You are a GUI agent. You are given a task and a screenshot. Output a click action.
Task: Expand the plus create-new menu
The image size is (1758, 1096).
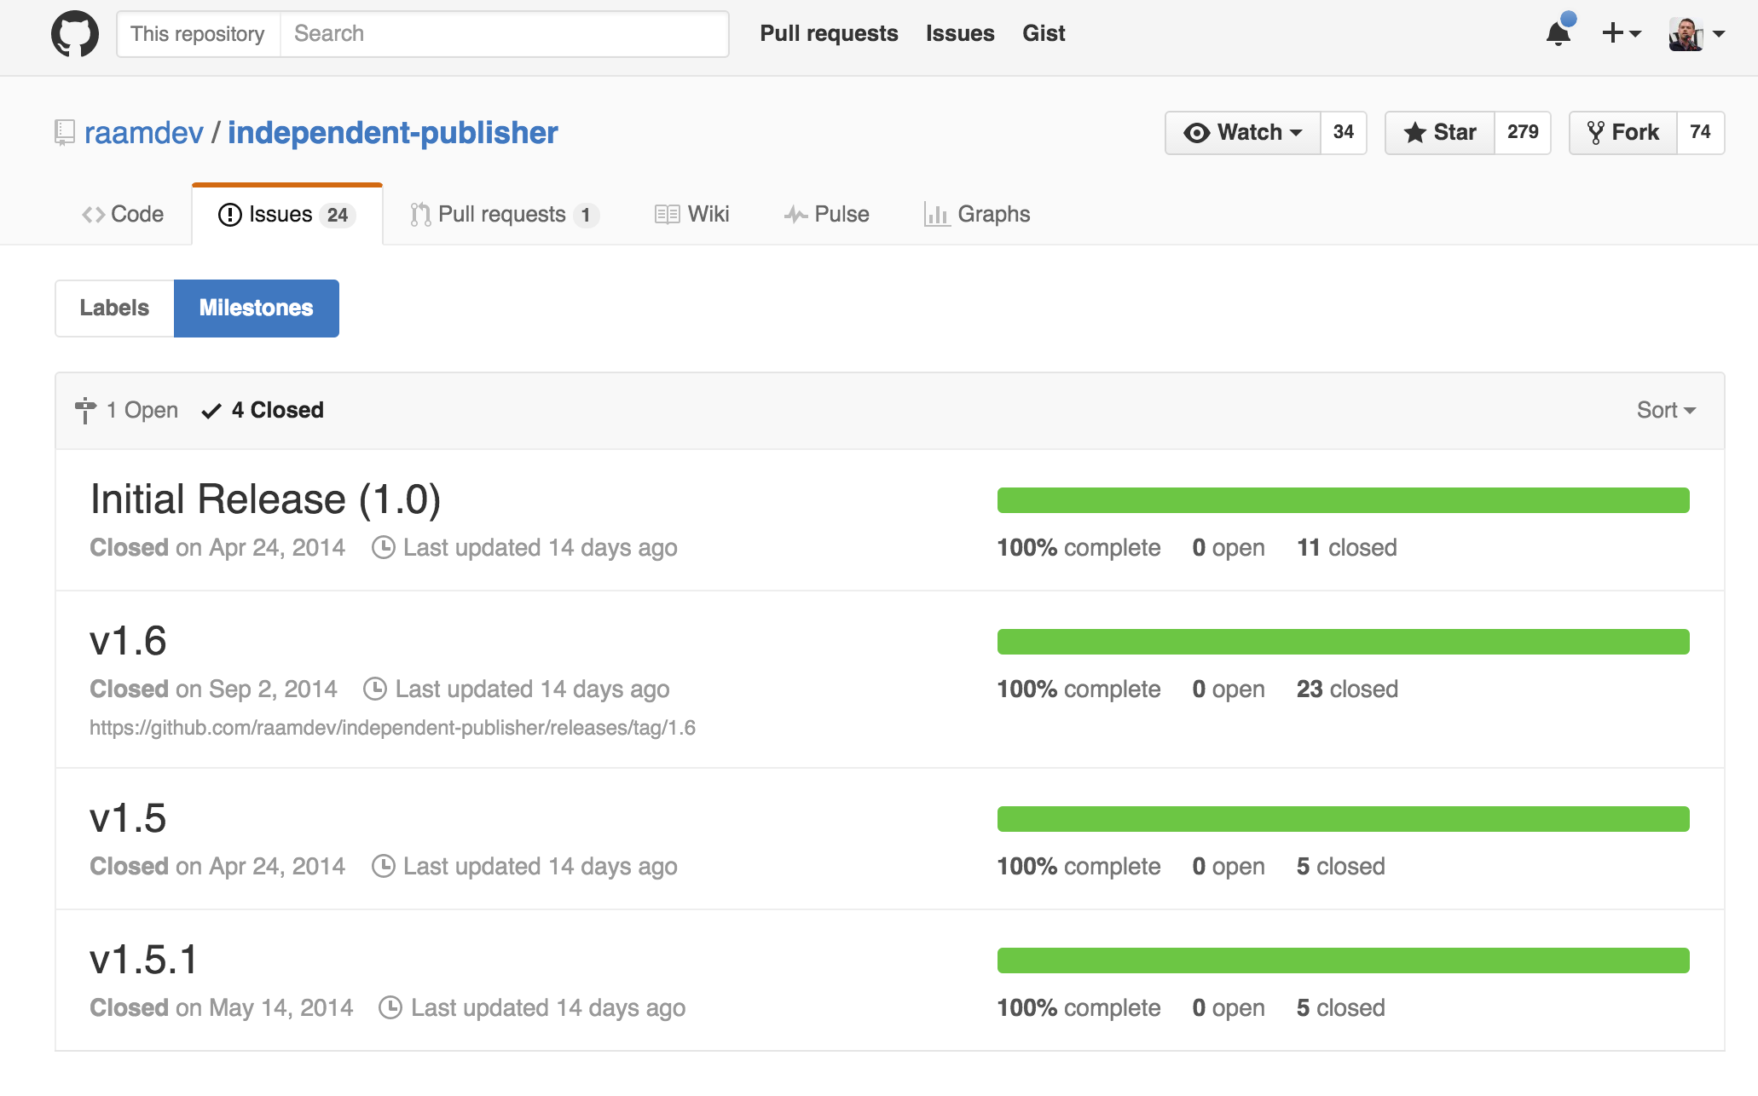[x=1622, y=33]
